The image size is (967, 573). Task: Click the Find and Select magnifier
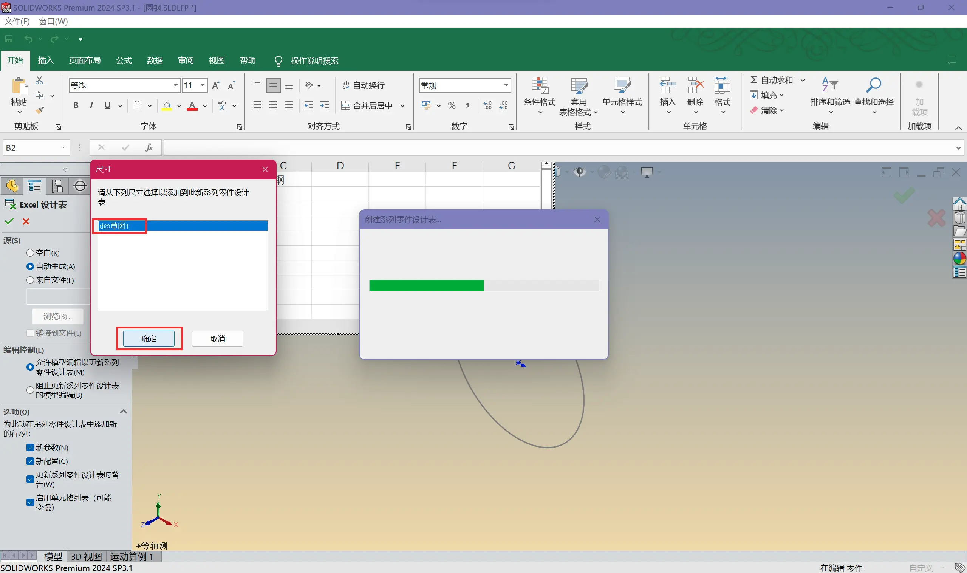coord(873,95)
